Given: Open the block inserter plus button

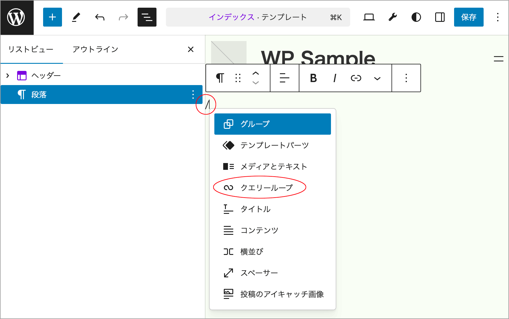Looking at the screenshot, I should pyautogui.click(x=52, y=17).
